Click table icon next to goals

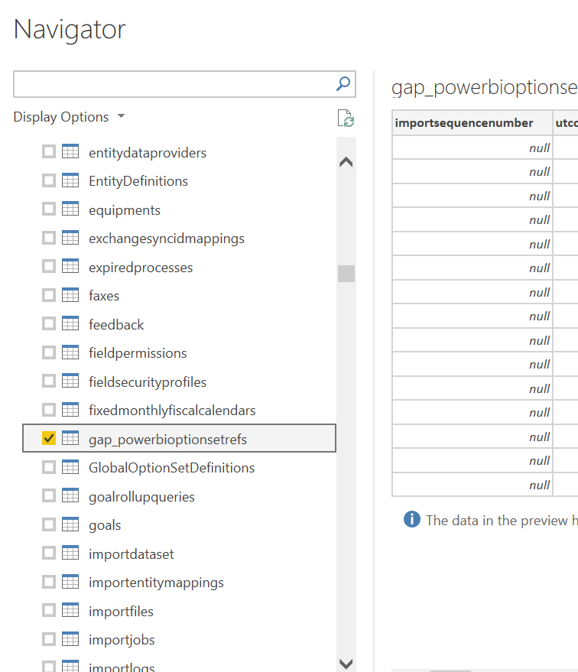pos(70,524)
